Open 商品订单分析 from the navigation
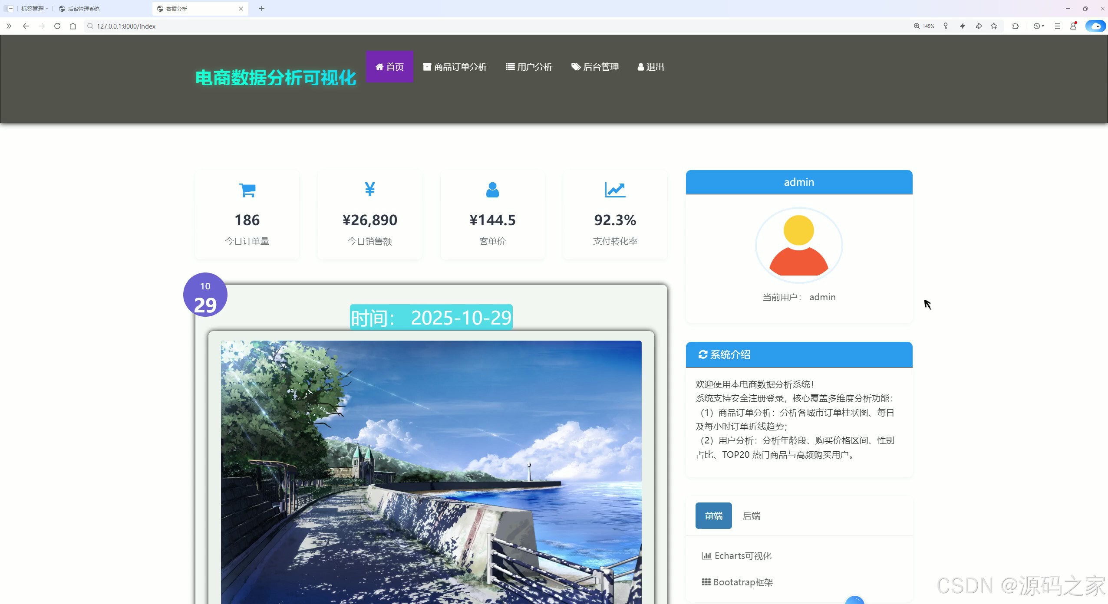Screen dimensions: 1108x604 pyautogui.click(x=455, y=66)
